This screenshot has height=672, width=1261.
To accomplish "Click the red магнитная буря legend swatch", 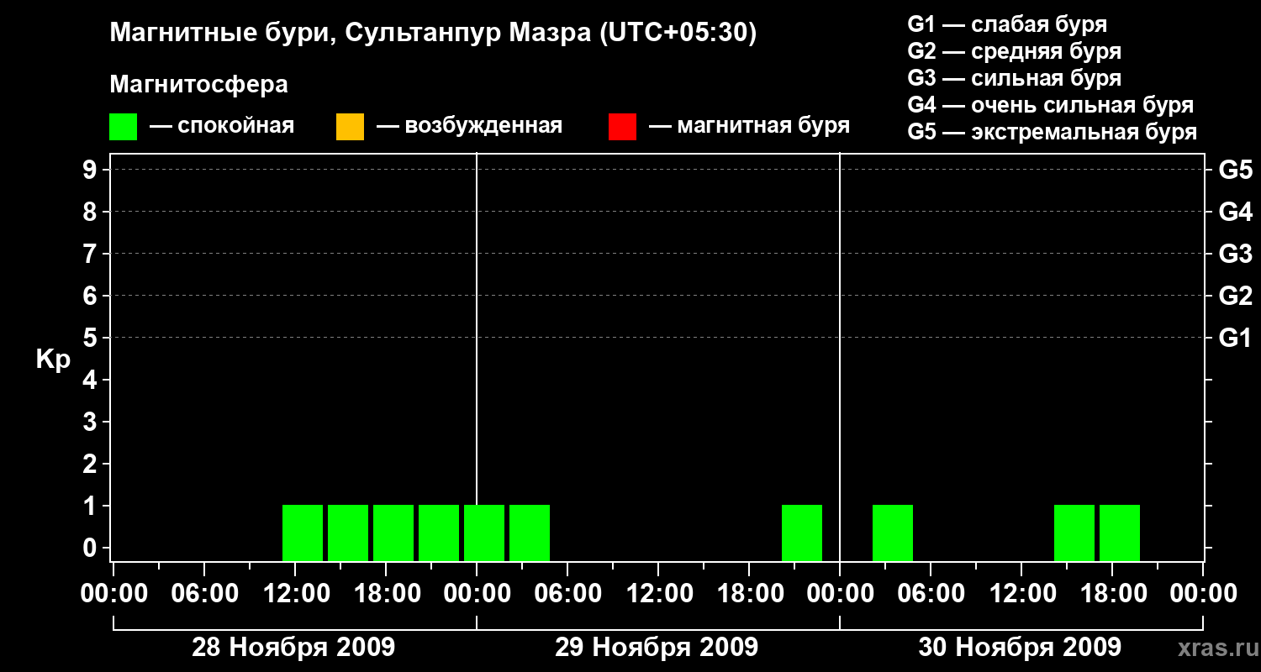I will click(x=622, y=127).
